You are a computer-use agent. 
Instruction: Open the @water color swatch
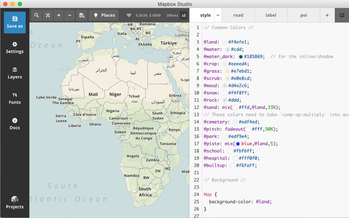(x=227, y=49)
